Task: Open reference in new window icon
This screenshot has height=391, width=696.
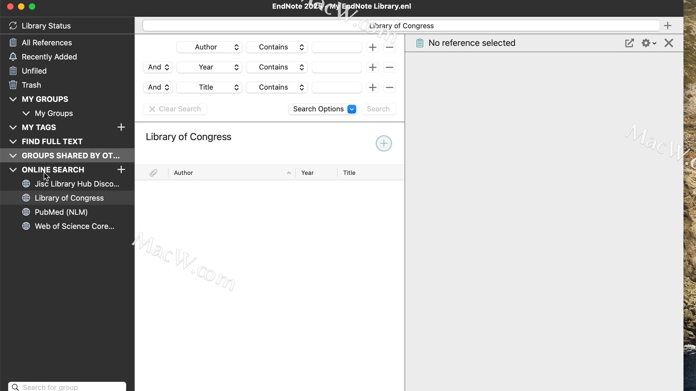Action: pyautogui.click(x=630, y=43)
